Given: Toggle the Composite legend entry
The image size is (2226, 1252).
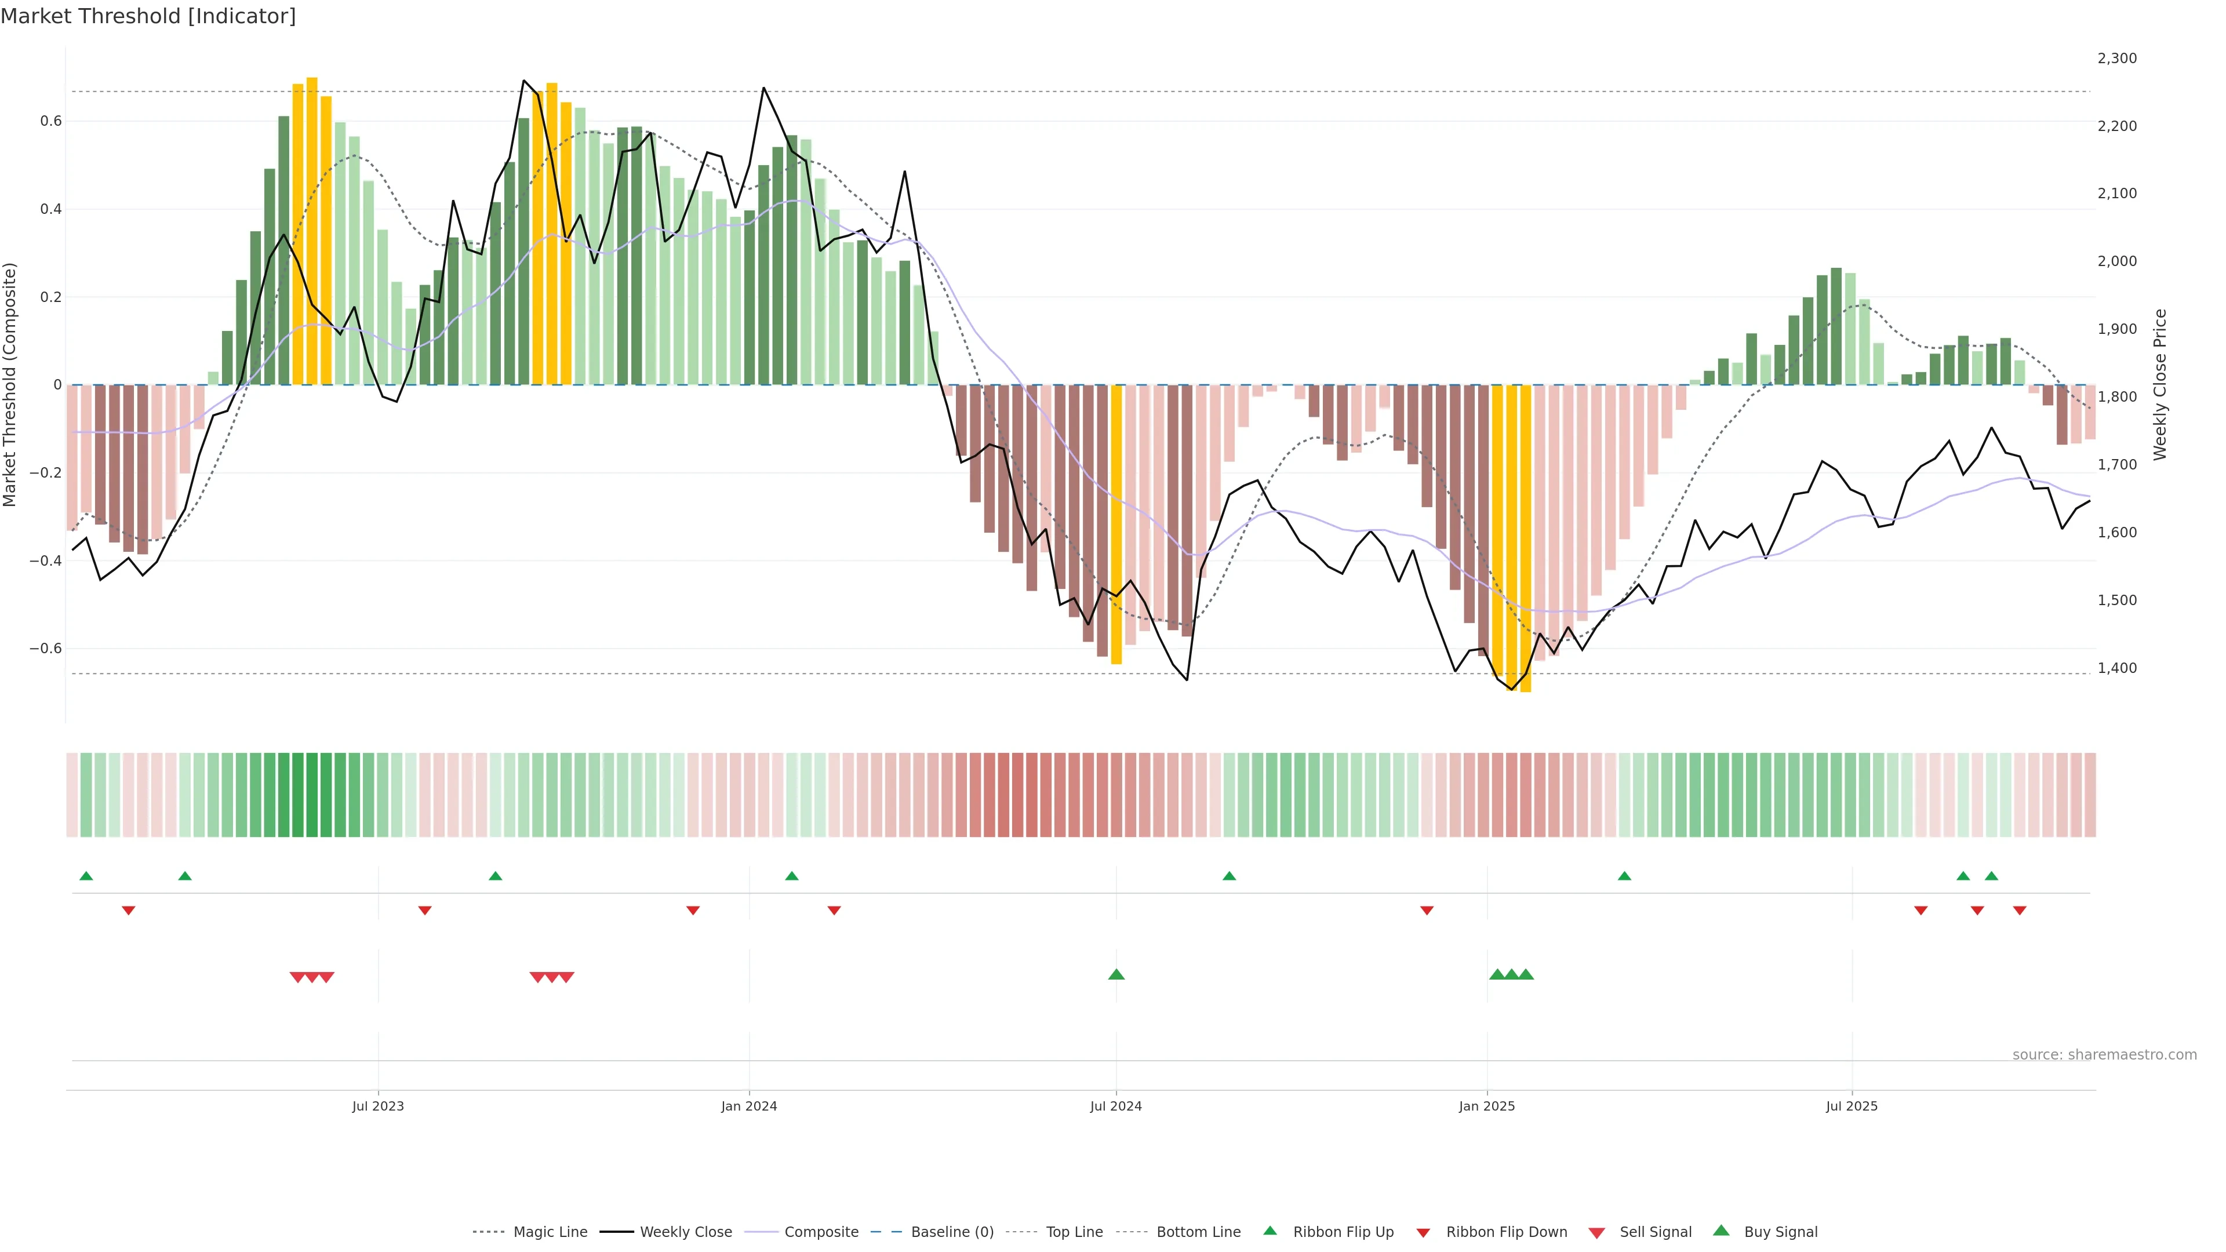Looking at the screenshot, I should coord(821,1232).
